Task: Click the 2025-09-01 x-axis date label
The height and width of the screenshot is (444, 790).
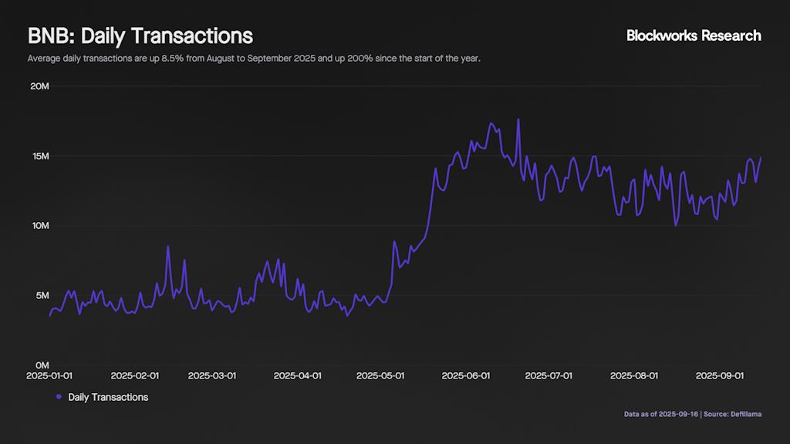Action: pyautogui.click(x=720, y=376)
